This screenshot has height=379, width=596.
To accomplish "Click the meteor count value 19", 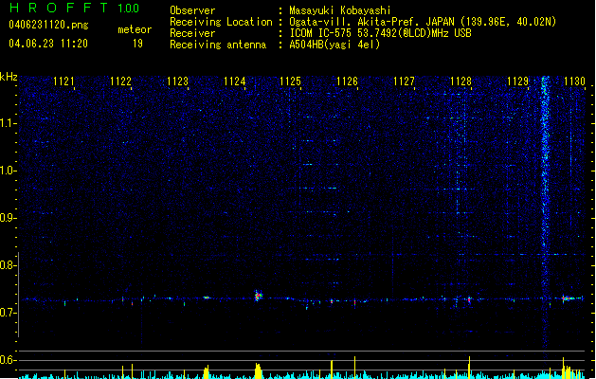I will pos(137,44).
